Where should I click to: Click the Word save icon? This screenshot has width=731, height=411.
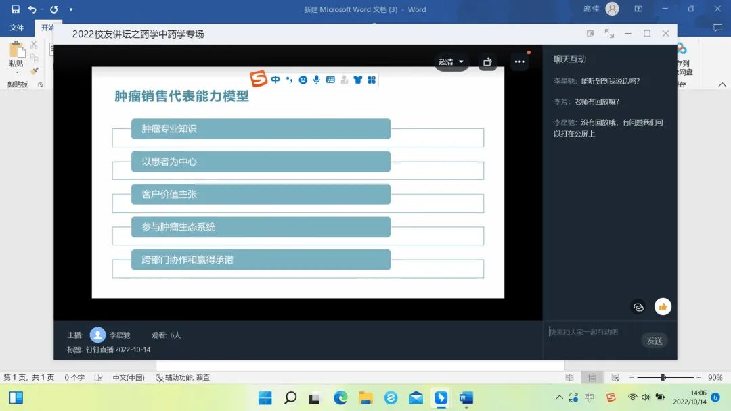point(16,9)
